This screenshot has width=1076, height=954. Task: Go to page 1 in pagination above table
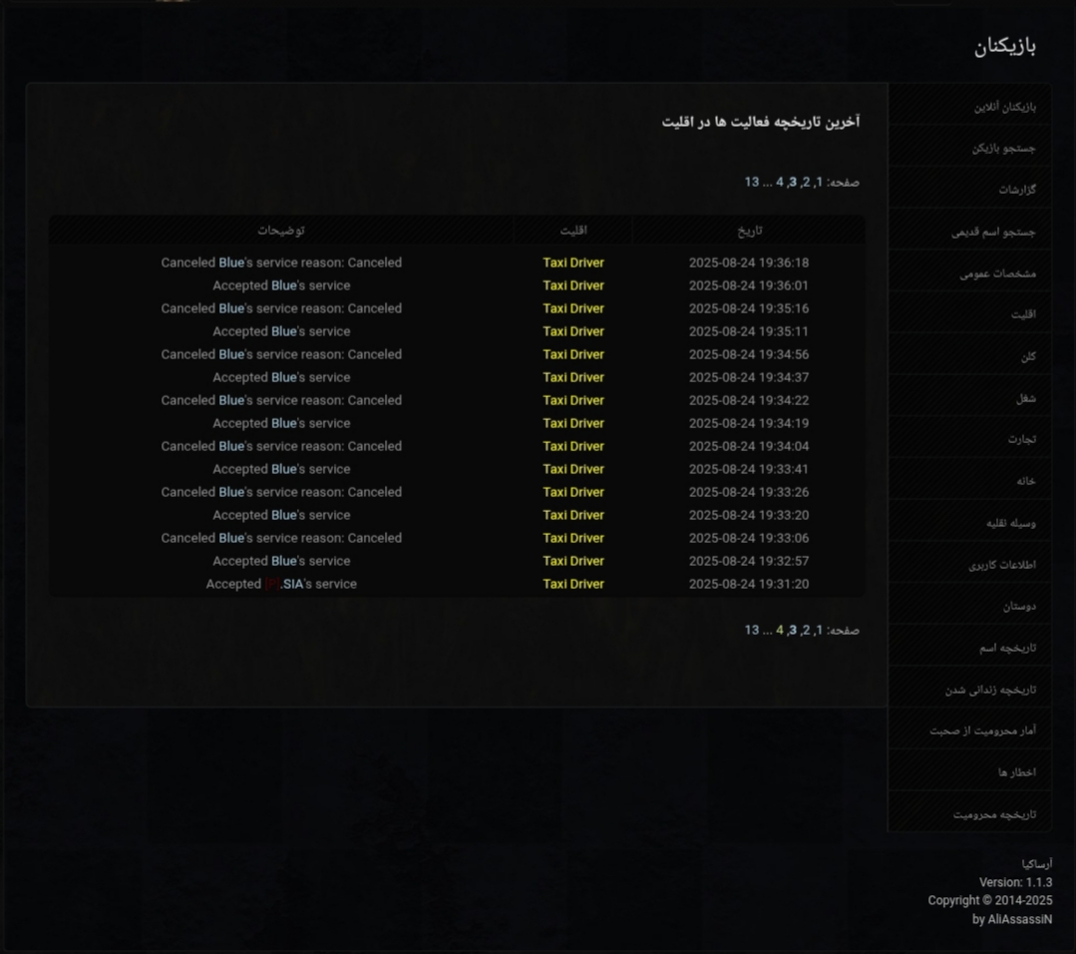pyautogui.click(x=819, y=182)
